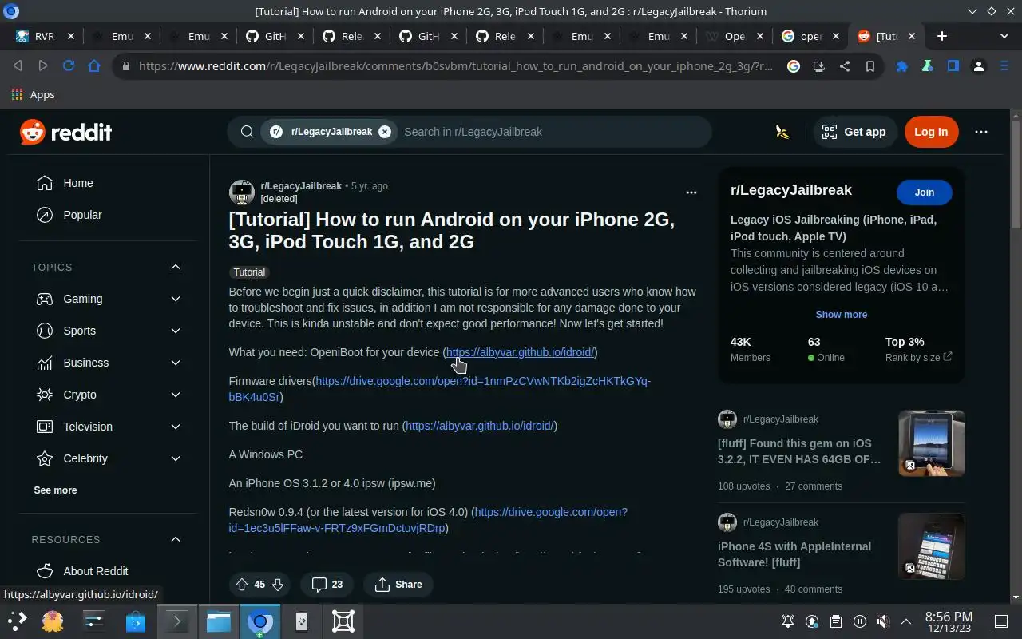Click the volume icon in system tray
This screenshot has height=639, width=1022.
pos(883,621)
